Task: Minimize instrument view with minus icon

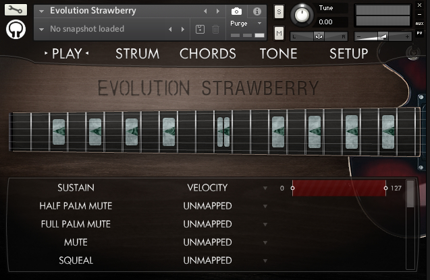Action: pyautogui.click(x=419, y=14)
